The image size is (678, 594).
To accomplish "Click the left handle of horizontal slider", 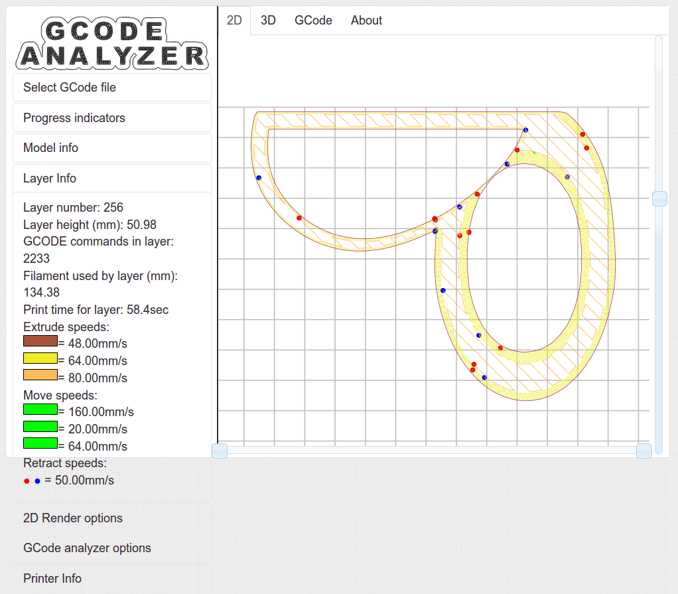I will (220, 451).
